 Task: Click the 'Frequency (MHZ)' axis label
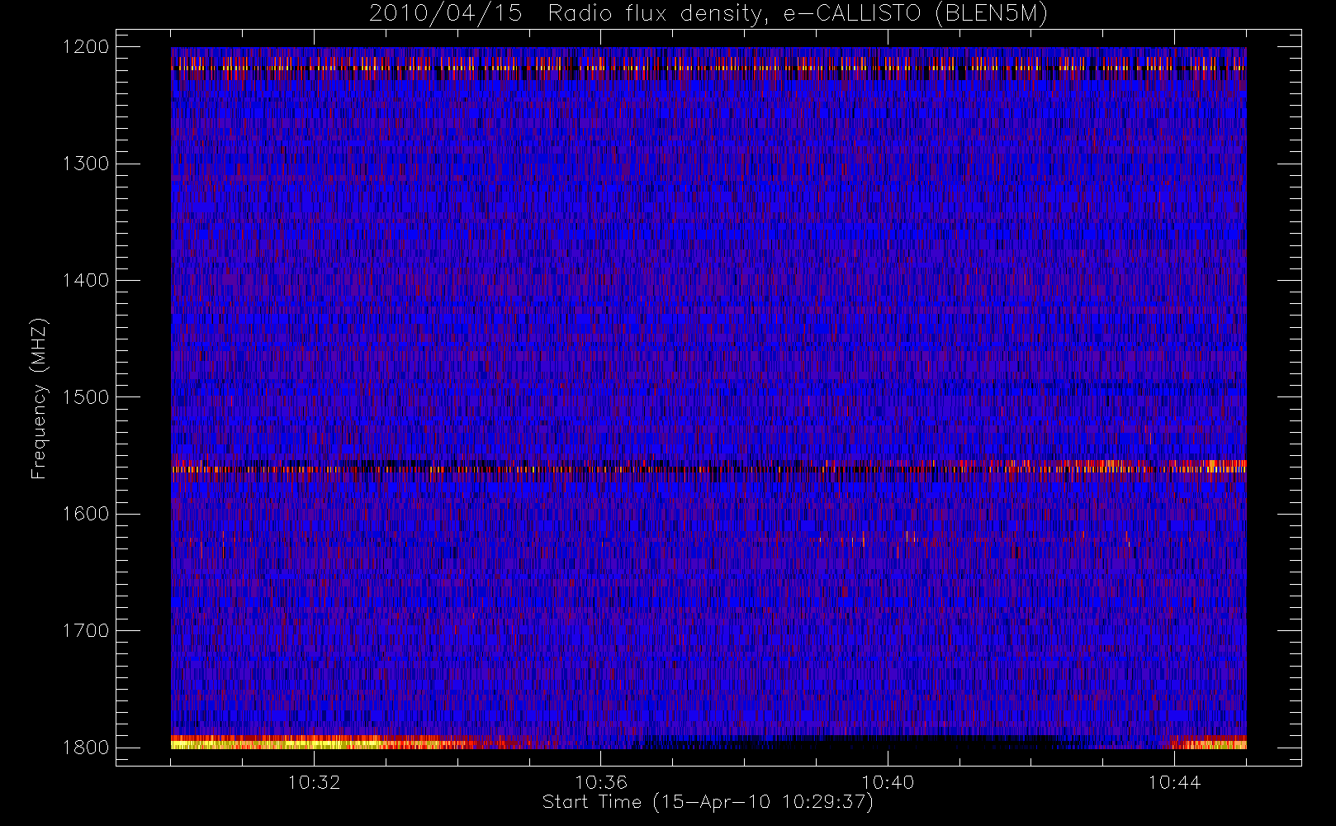(x=39, y=398)
